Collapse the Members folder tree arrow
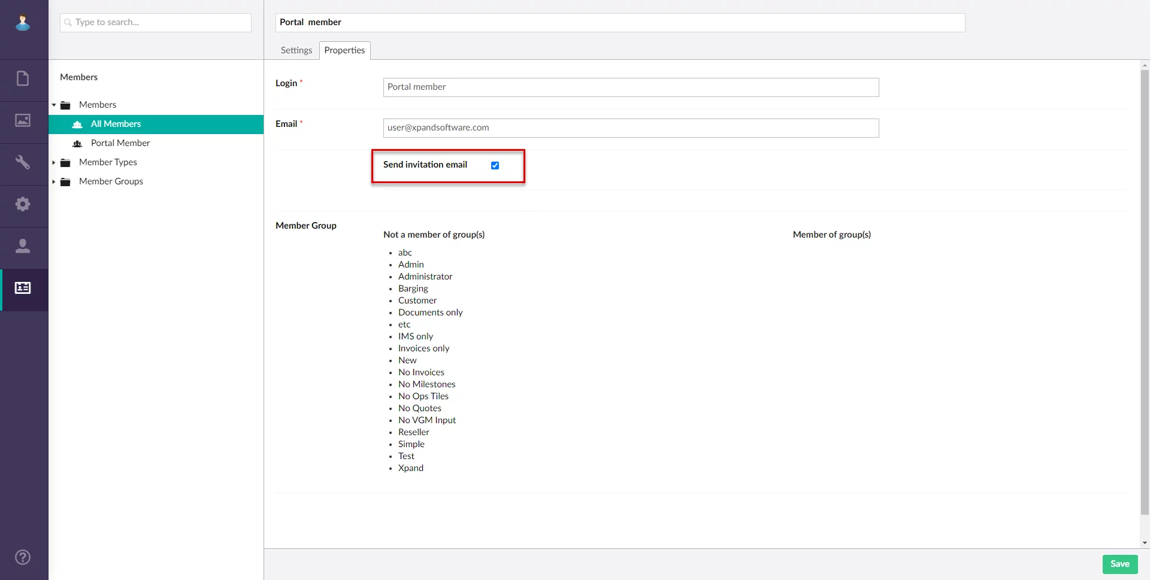This screenshot has width=1150, height=580. [x=54, y=105]
